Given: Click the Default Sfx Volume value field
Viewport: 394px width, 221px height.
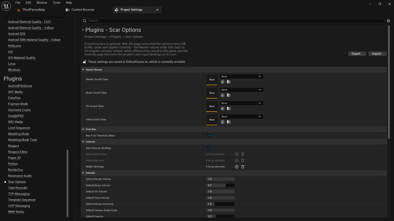Looking at the screenshot, I should pyautogui.click(x=220, y=192).
